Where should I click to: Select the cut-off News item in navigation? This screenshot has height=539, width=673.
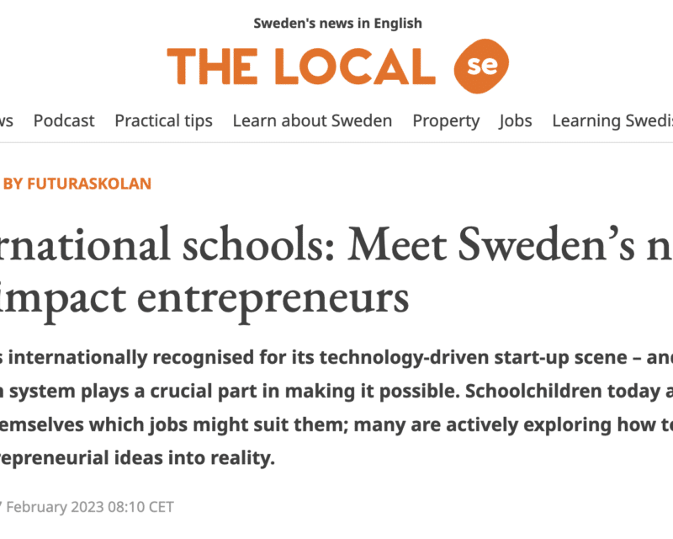tap(6, 120)
